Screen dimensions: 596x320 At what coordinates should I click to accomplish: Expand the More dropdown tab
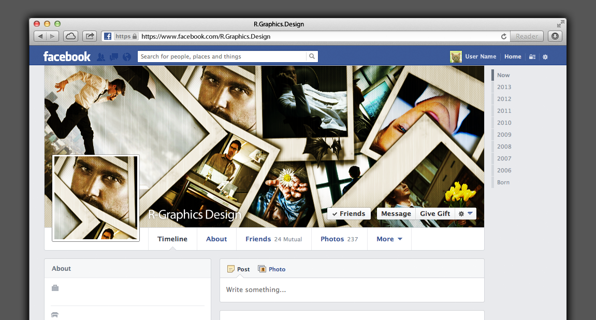point(389,239)
